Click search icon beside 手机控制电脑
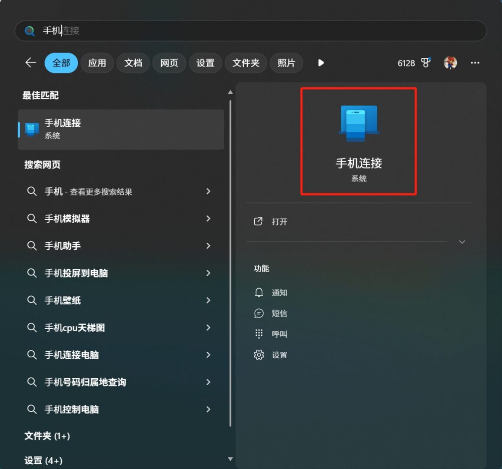Viewport: 502px width, 469px height. (x=32, y=409)
